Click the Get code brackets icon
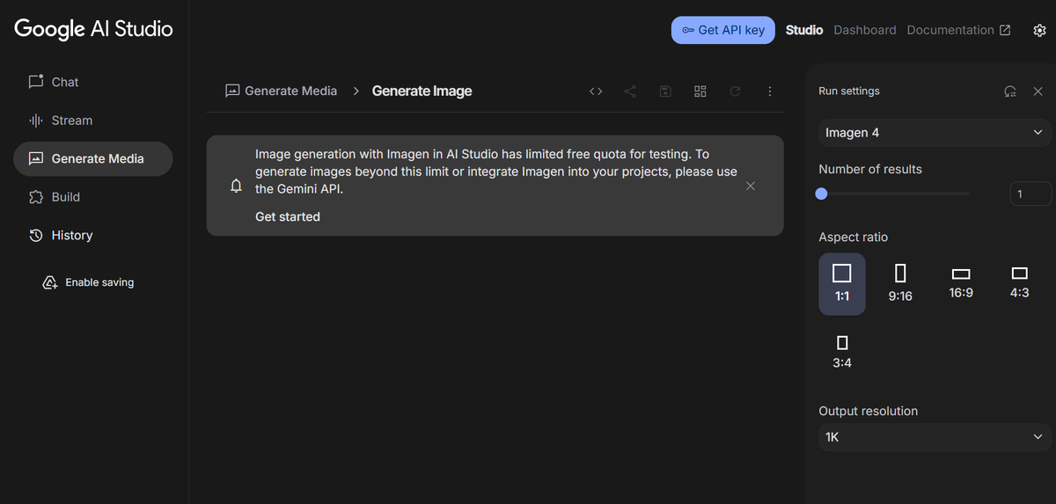 596,91
